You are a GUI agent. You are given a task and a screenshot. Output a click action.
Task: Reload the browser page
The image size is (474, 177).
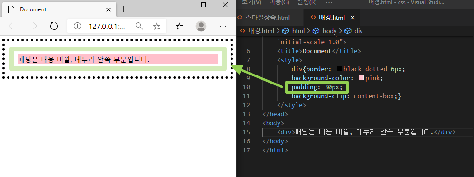point(54,26)
